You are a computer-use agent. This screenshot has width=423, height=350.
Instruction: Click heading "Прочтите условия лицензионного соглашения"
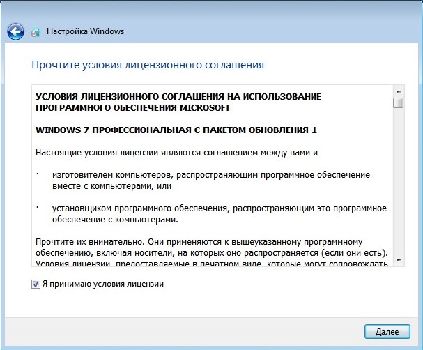pyautogui.click(x=148, y=65)
